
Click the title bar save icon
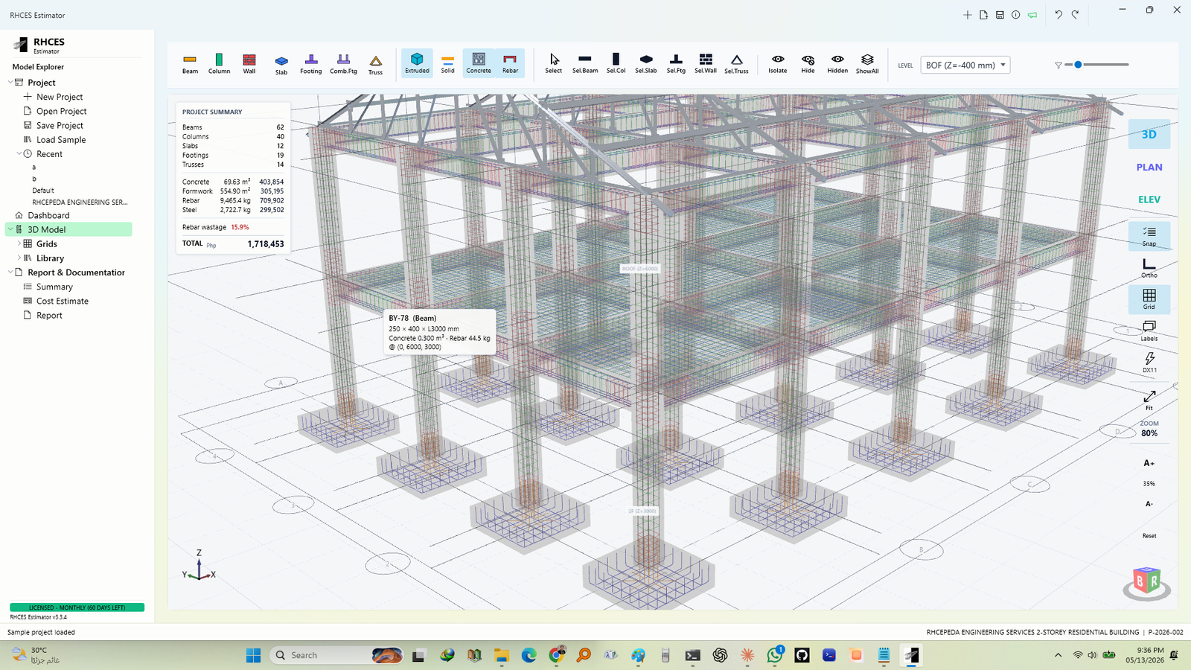click(1000, 15)
